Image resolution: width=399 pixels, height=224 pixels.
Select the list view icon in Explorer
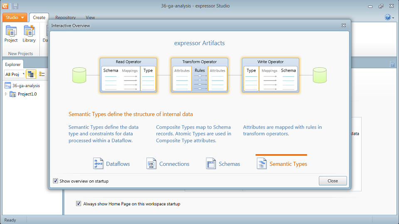tap(42, 74)
